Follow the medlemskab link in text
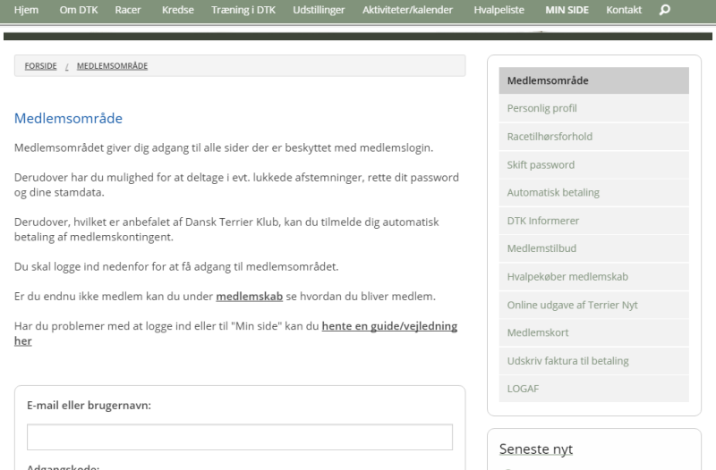Screen dimensions: 716x470 250,297
